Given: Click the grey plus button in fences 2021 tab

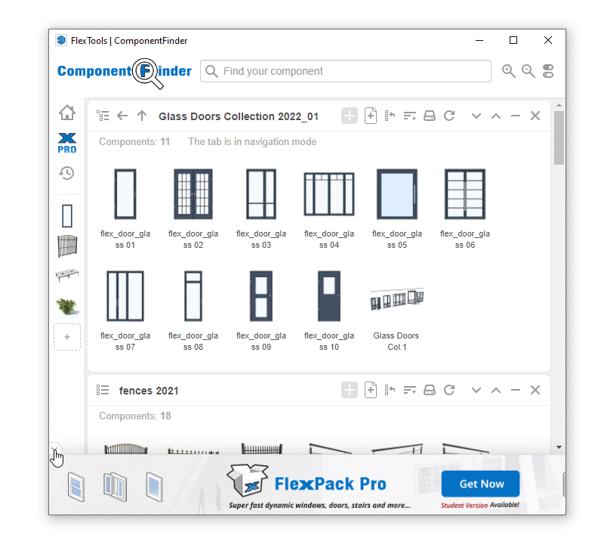Looking at the screenshot, I should click(x=350, y=390).
